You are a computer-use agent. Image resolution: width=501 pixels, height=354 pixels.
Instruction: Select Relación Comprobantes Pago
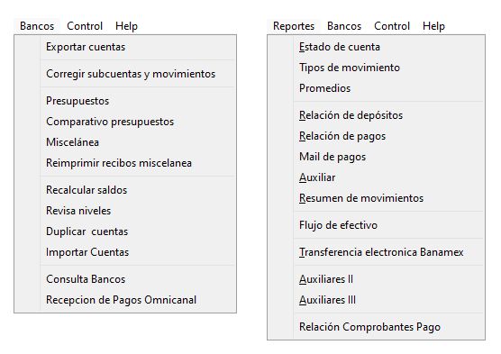[376, 327]
